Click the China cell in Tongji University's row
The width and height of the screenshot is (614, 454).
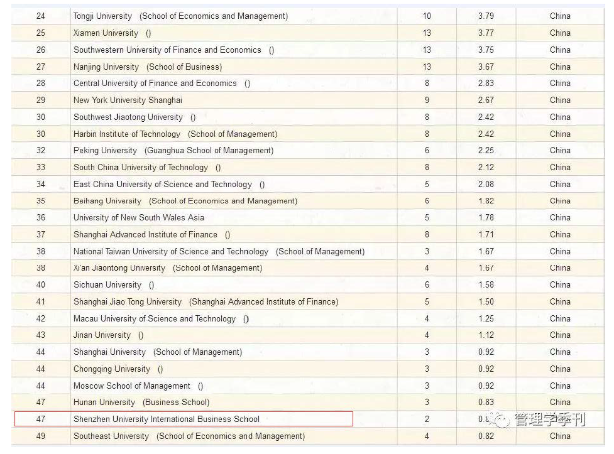(x=560, y=16)
